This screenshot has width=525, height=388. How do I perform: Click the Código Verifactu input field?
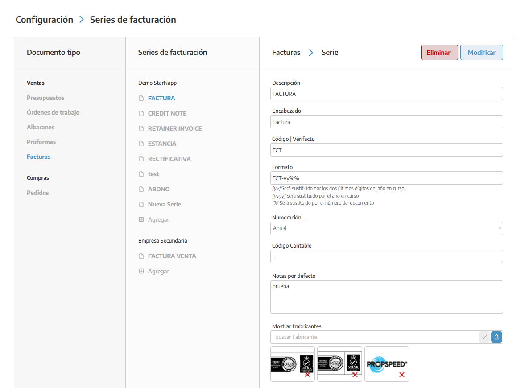[x=386, y=150]
